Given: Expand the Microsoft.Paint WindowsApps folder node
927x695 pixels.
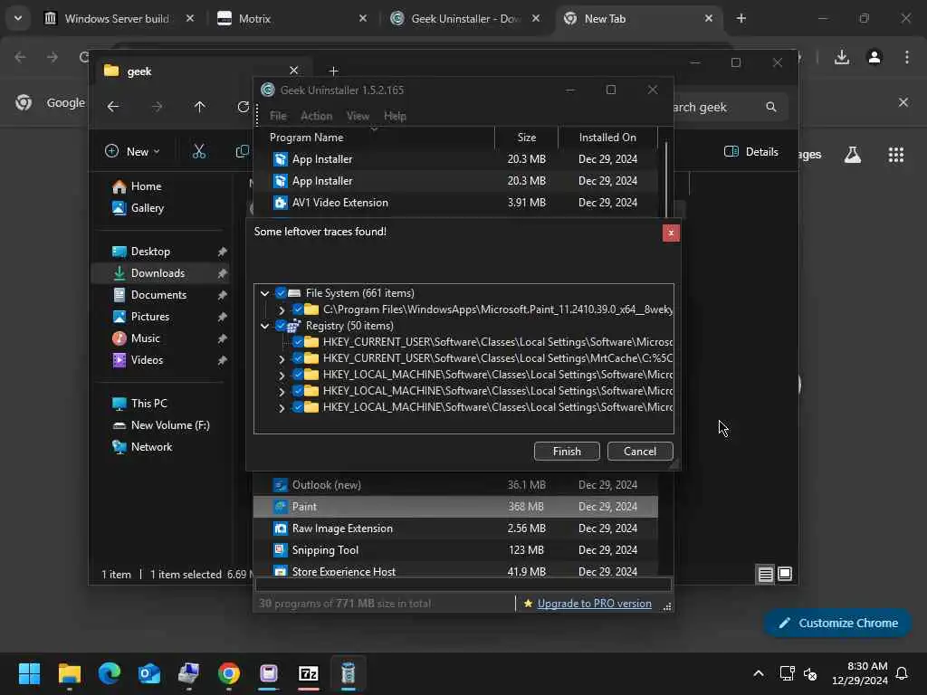Looking at the screenshot, I should (282, 309).
